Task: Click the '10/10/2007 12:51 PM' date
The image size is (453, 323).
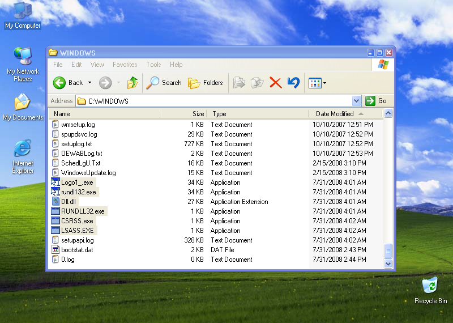Action: point(343,124)
